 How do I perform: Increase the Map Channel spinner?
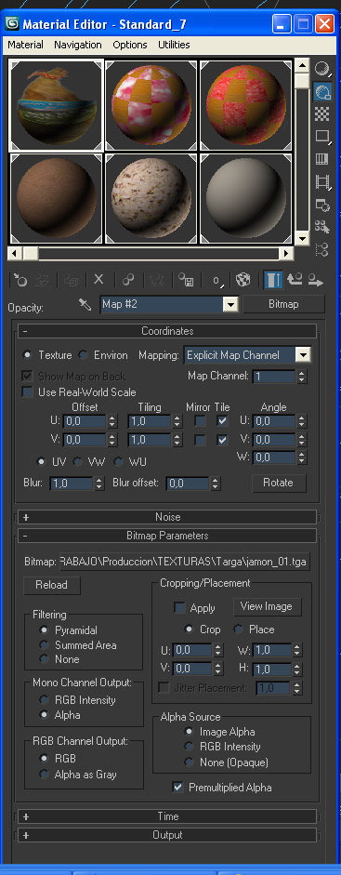(301, 373)
